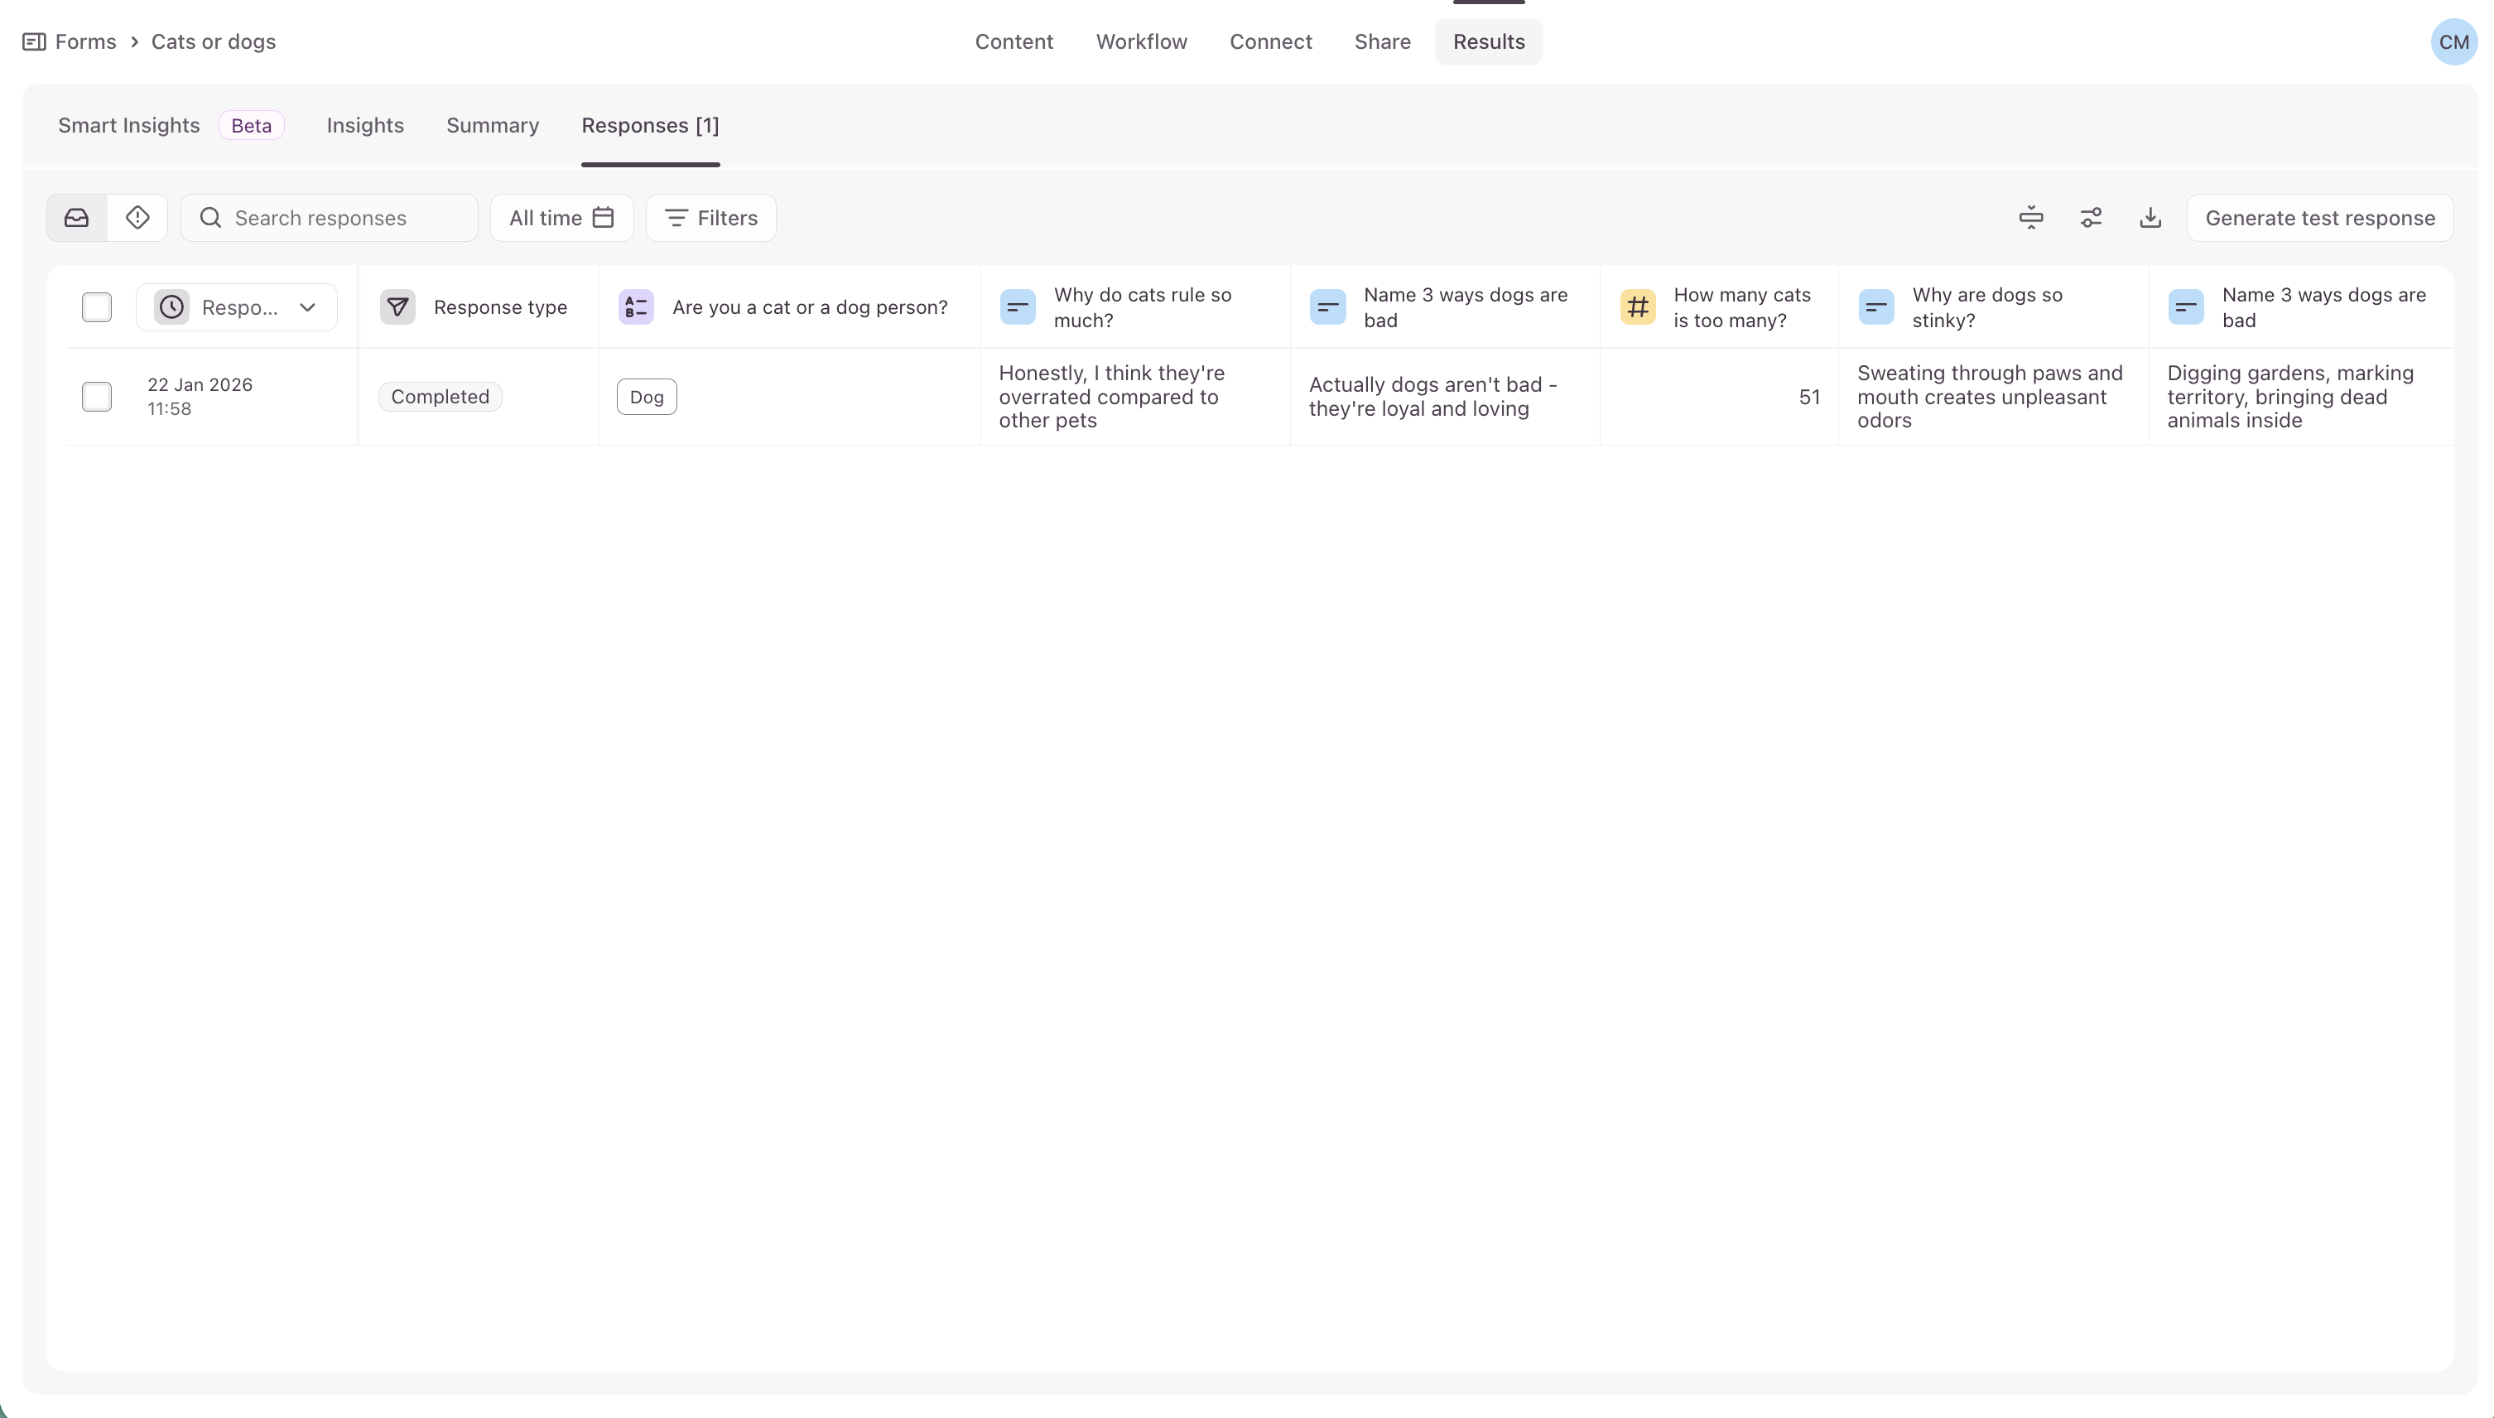Click the row height adjust icon

pos(2030,218)
